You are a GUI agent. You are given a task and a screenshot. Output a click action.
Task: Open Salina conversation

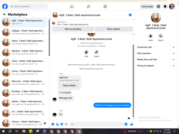(x=24, y=42)
